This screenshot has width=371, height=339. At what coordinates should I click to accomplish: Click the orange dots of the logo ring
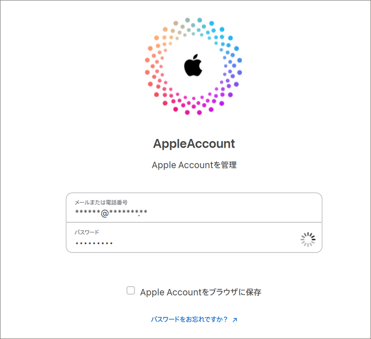click(158, 50)
